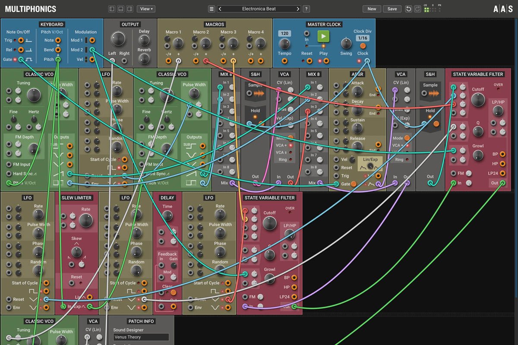Click the Keyboard Bend output jack
518x345 pixels.
point(57,50)
